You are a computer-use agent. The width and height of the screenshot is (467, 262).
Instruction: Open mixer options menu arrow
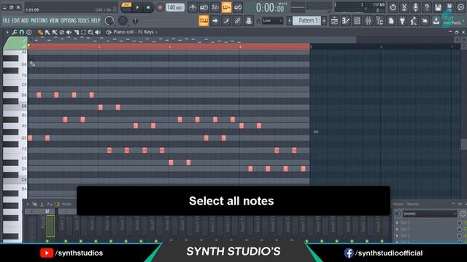click(x=28, y=204)
